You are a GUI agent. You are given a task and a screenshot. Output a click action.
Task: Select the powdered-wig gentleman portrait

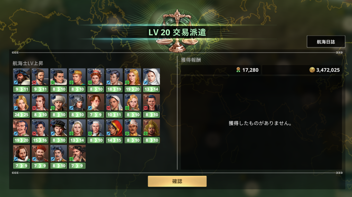pyautogui.click(x=96, y=128)
